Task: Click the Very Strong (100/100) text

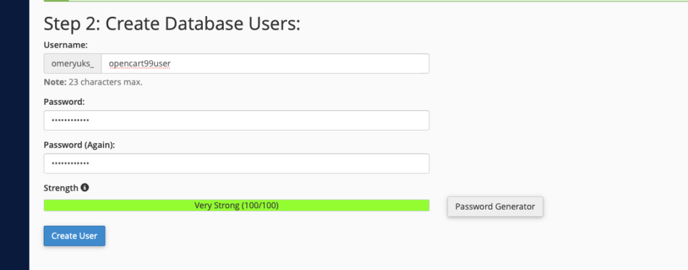Action: tap(236, 206)
